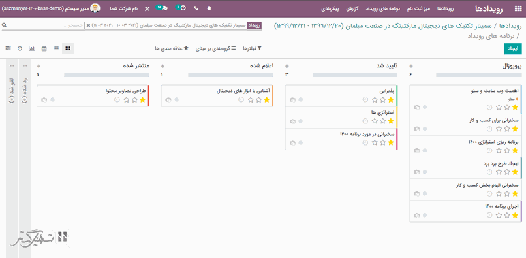The height and width of the screenshot is (258, 526).
Task: Toggle state dot on برنامه ریزی استراتژی ۱۴۰۰ card
Action: (425, 150)
